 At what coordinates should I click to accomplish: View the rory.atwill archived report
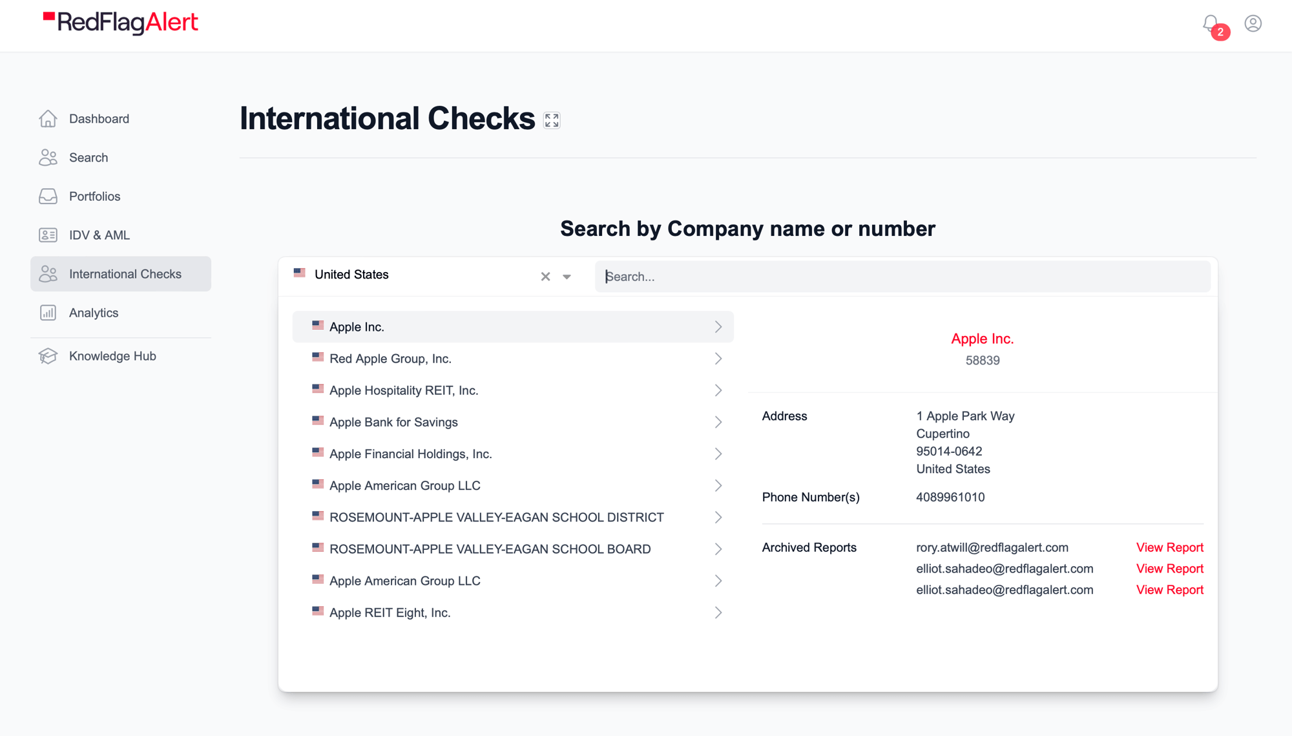pos(1169,547)
